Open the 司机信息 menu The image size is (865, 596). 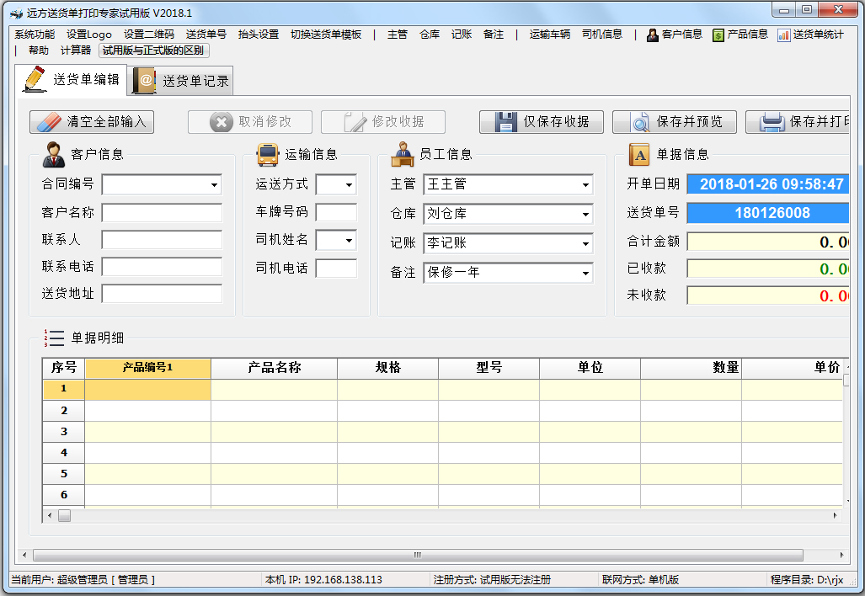point(602,35)
